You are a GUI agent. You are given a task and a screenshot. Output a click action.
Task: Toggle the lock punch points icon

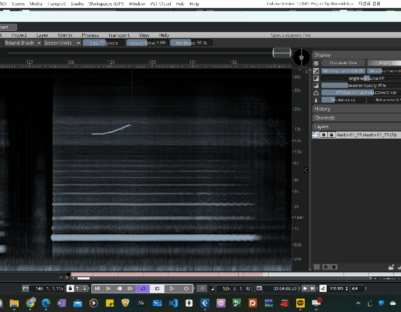(x=70, y=288)
